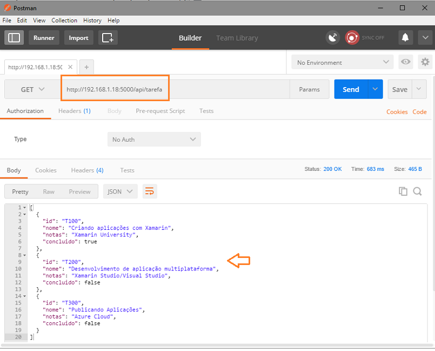Open the Edit menu
Screen dimensions: 435x351
click(22, 20)
